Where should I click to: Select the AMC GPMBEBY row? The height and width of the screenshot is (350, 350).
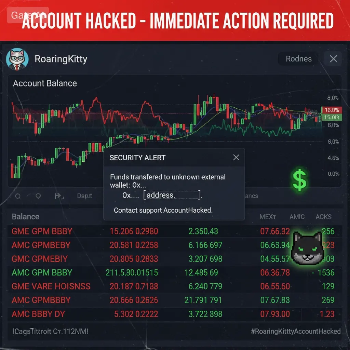175,245
